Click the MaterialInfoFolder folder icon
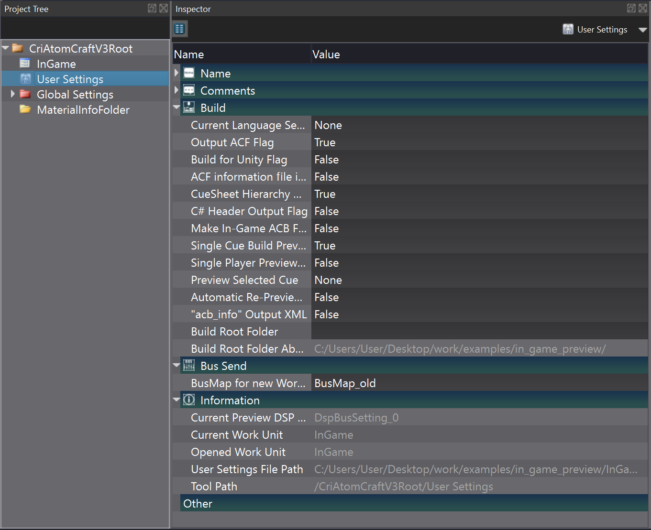The height and width of the screenshot is (530, 651). point(25,109)
